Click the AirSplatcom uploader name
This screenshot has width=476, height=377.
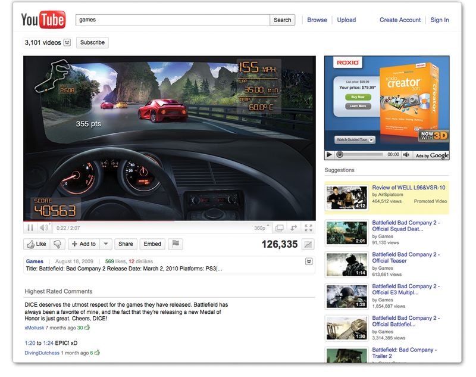click(x=390, y=194)
